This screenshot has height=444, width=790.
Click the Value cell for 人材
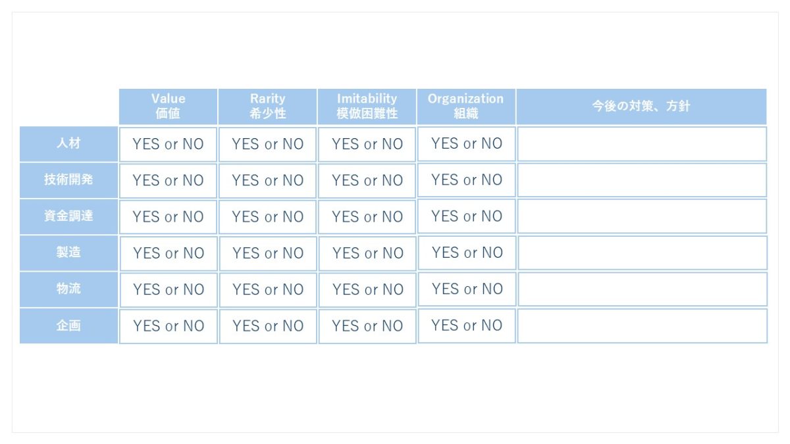pos(169,144)
